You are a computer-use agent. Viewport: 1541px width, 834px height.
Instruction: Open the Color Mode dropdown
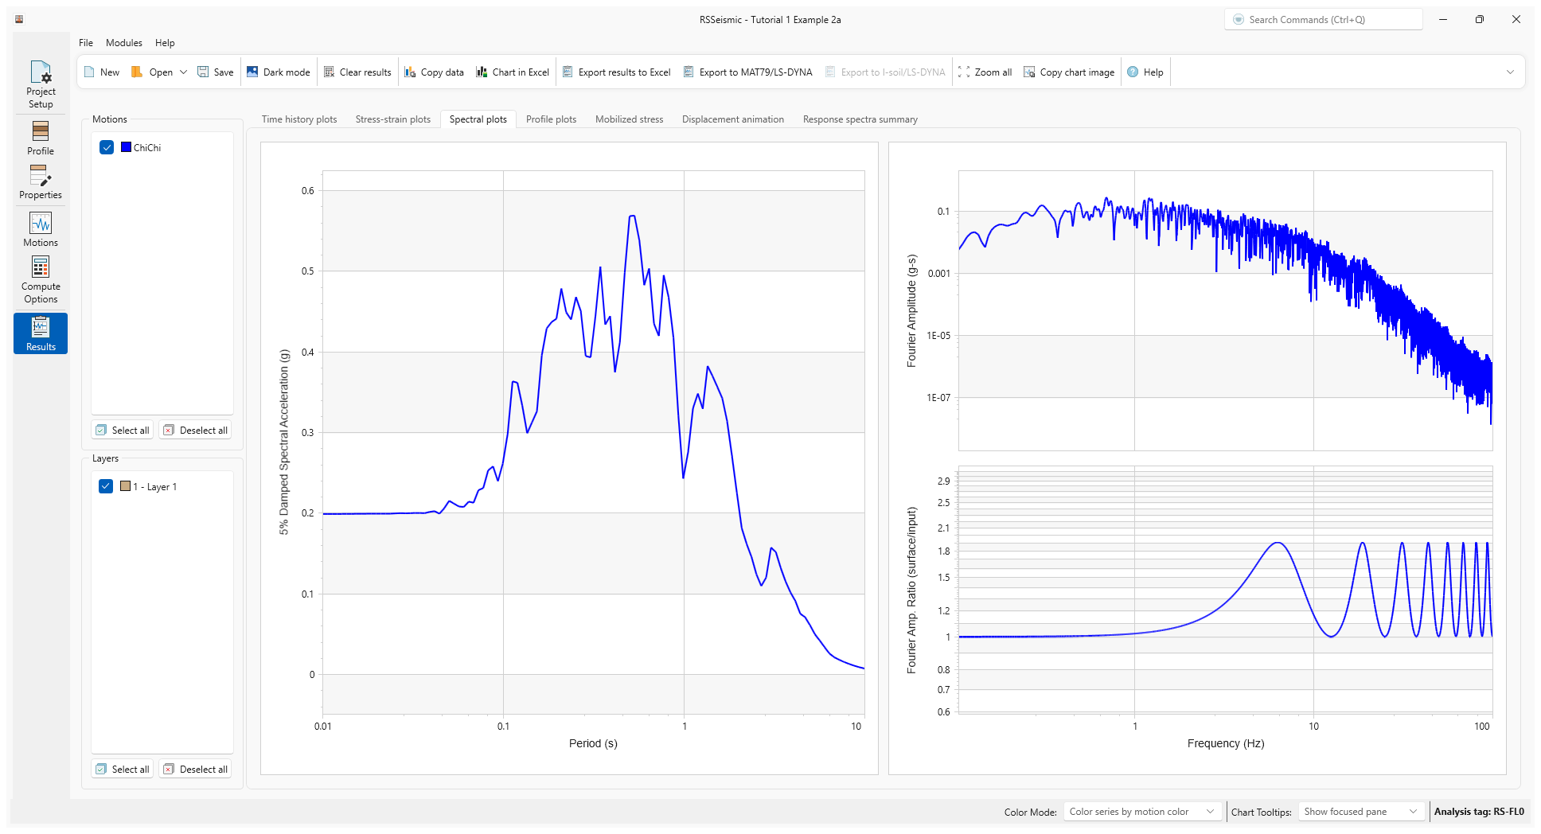point(1142,812)
